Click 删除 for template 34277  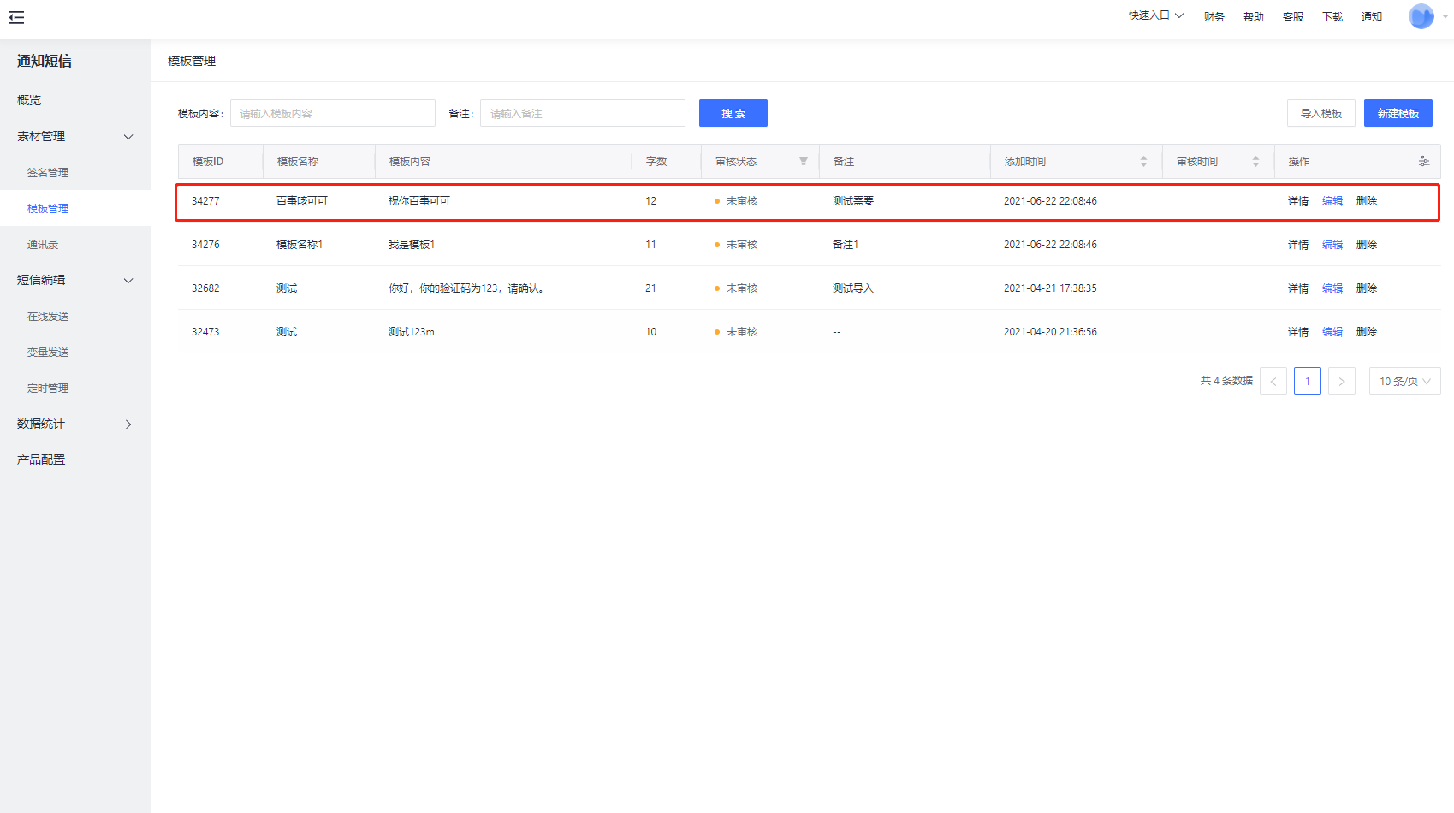pos(1367,201)
